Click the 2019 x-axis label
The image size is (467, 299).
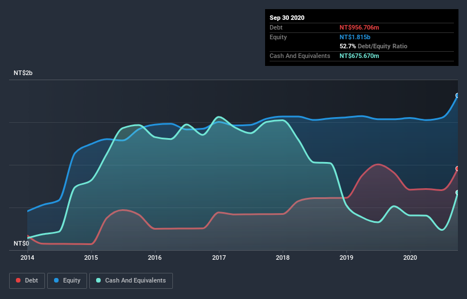pyautogui.click(x=346, y=258)
